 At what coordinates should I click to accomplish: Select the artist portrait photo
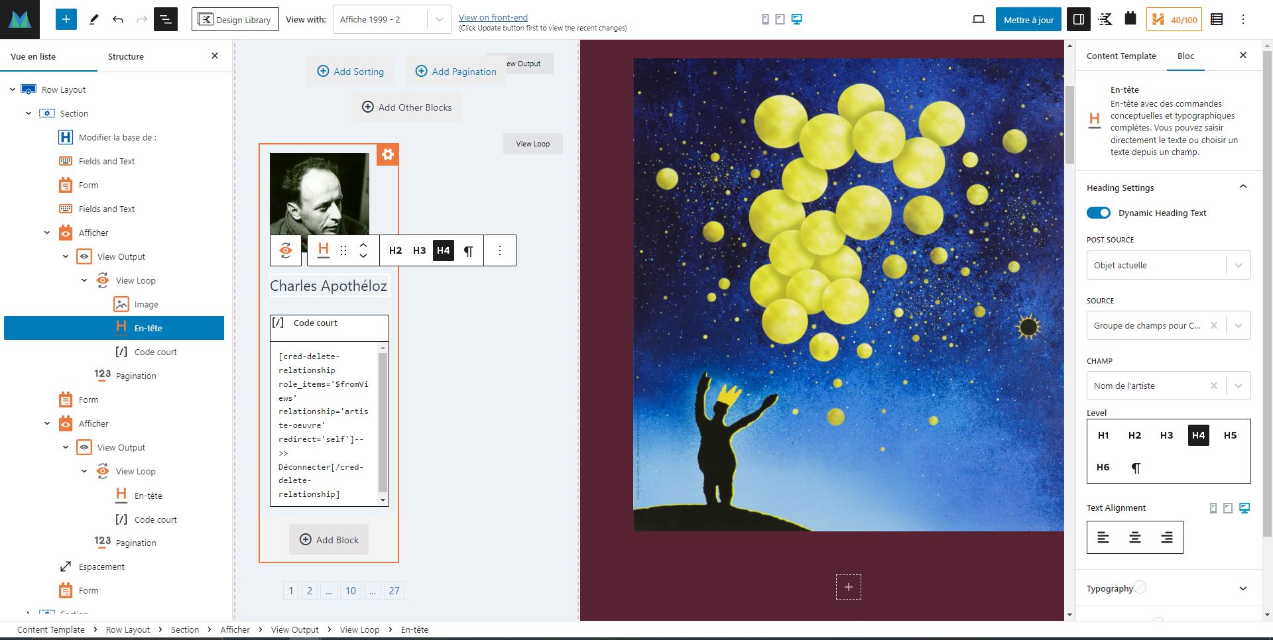click(320, 194)
